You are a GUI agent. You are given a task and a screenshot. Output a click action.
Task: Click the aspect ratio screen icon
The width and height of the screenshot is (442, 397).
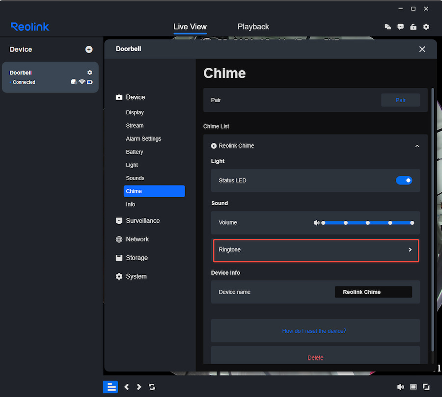(x=413, y=387)
